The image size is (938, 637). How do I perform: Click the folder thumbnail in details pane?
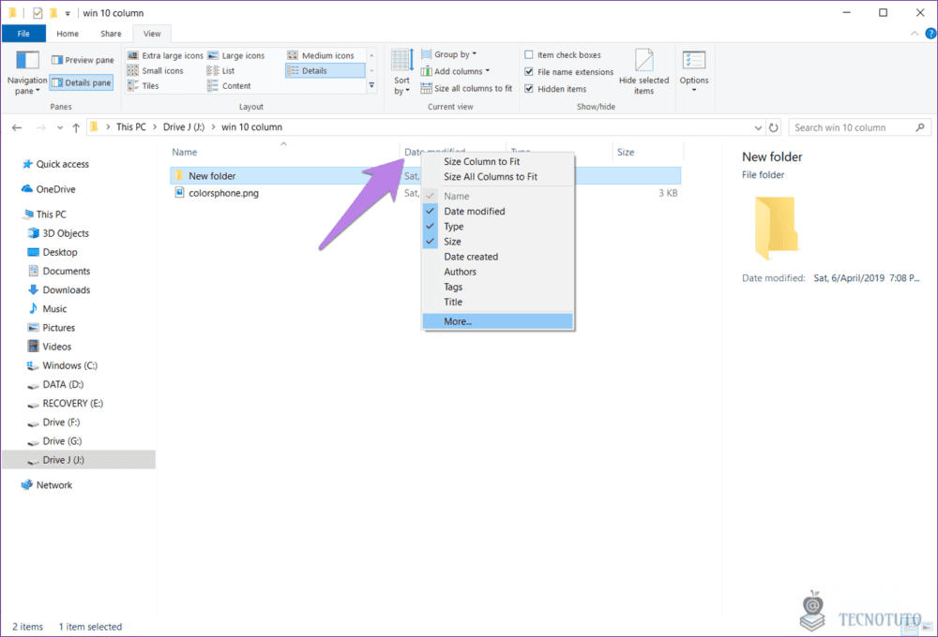[776, 228]
